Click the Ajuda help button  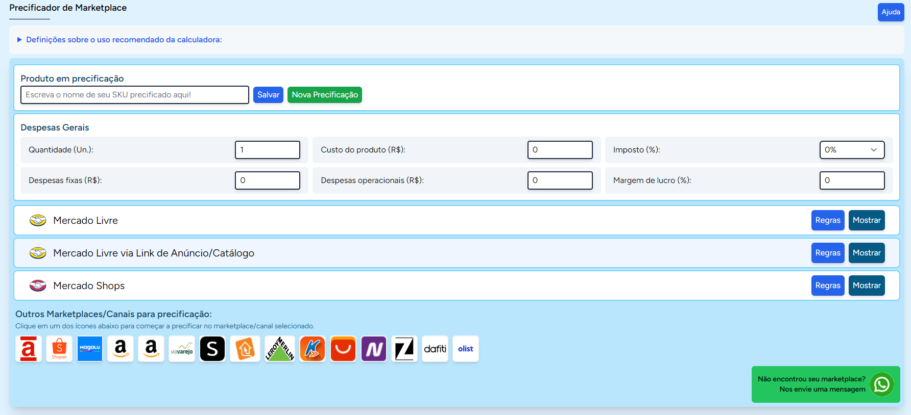[x=891, y=12]
